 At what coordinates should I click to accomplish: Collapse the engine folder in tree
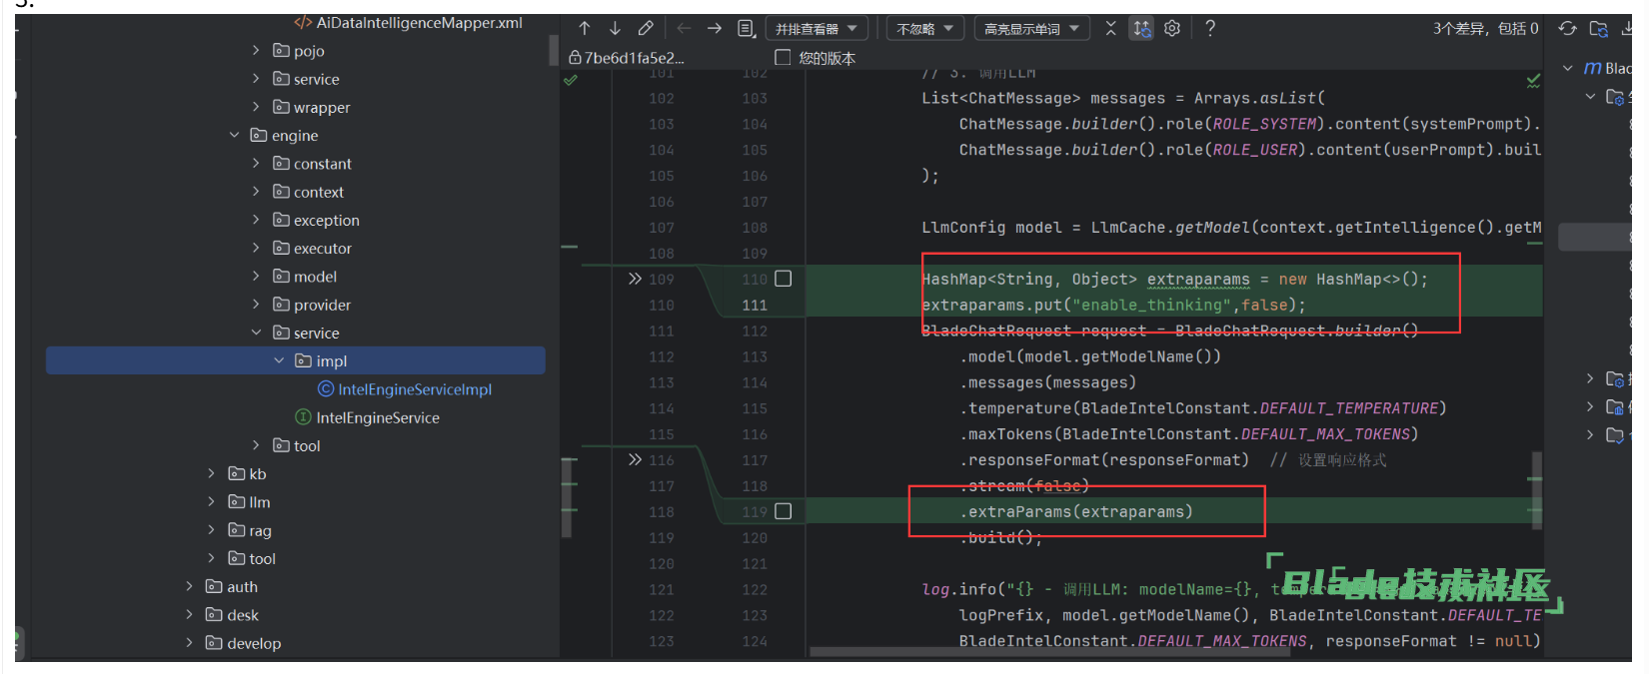click(x=235, y=136)
